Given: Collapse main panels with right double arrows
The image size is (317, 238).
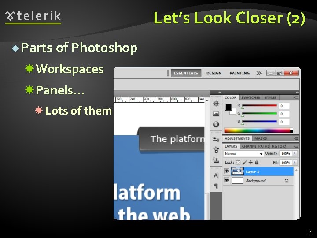Looking at the screenshot, I should point(297,93).
